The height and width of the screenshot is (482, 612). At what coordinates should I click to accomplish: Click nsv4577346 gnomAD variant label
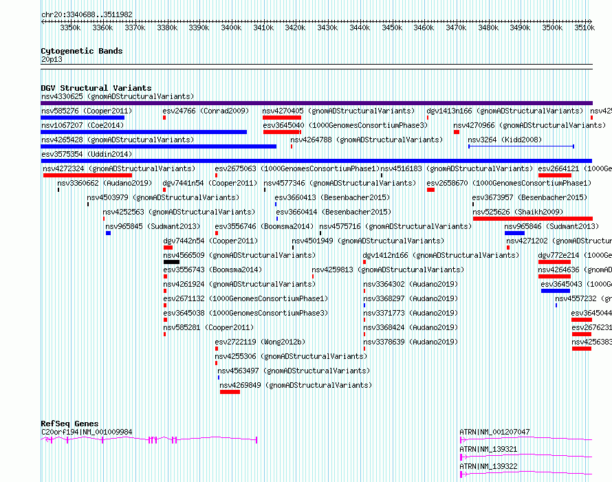click(x=340, y=183)
